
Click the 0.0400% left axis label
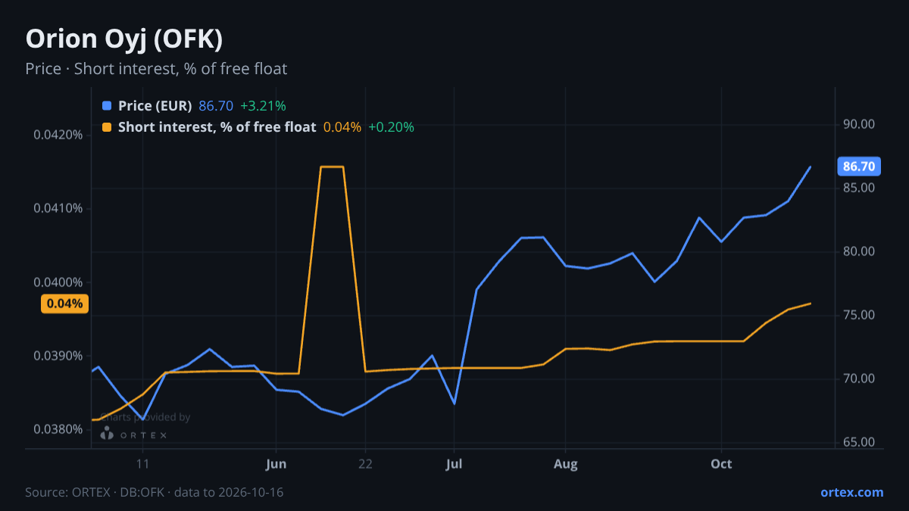58,282
